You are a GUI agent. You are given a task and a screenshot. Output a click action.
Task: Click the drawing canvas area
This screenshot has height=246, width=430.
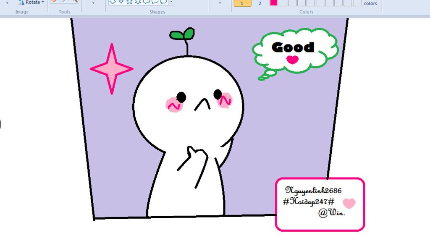click(x=215, y=132)
